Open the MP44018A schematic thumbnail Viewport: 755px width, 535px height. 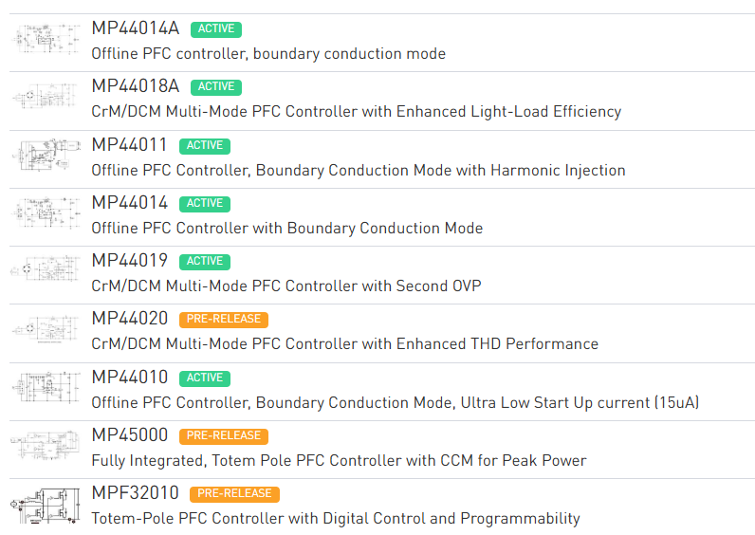46,99
